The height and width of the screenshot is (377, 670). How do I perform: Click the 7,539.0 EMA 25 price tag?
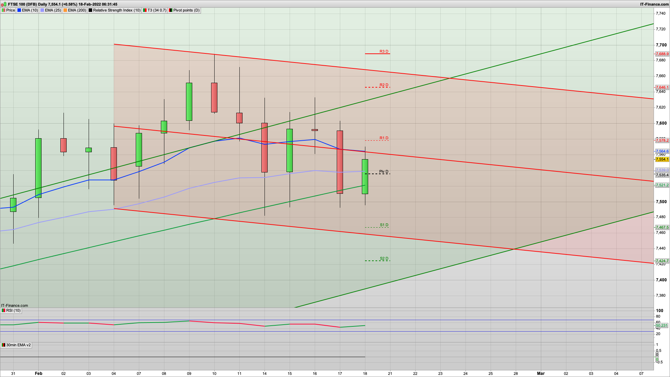[x=662, y=170]
